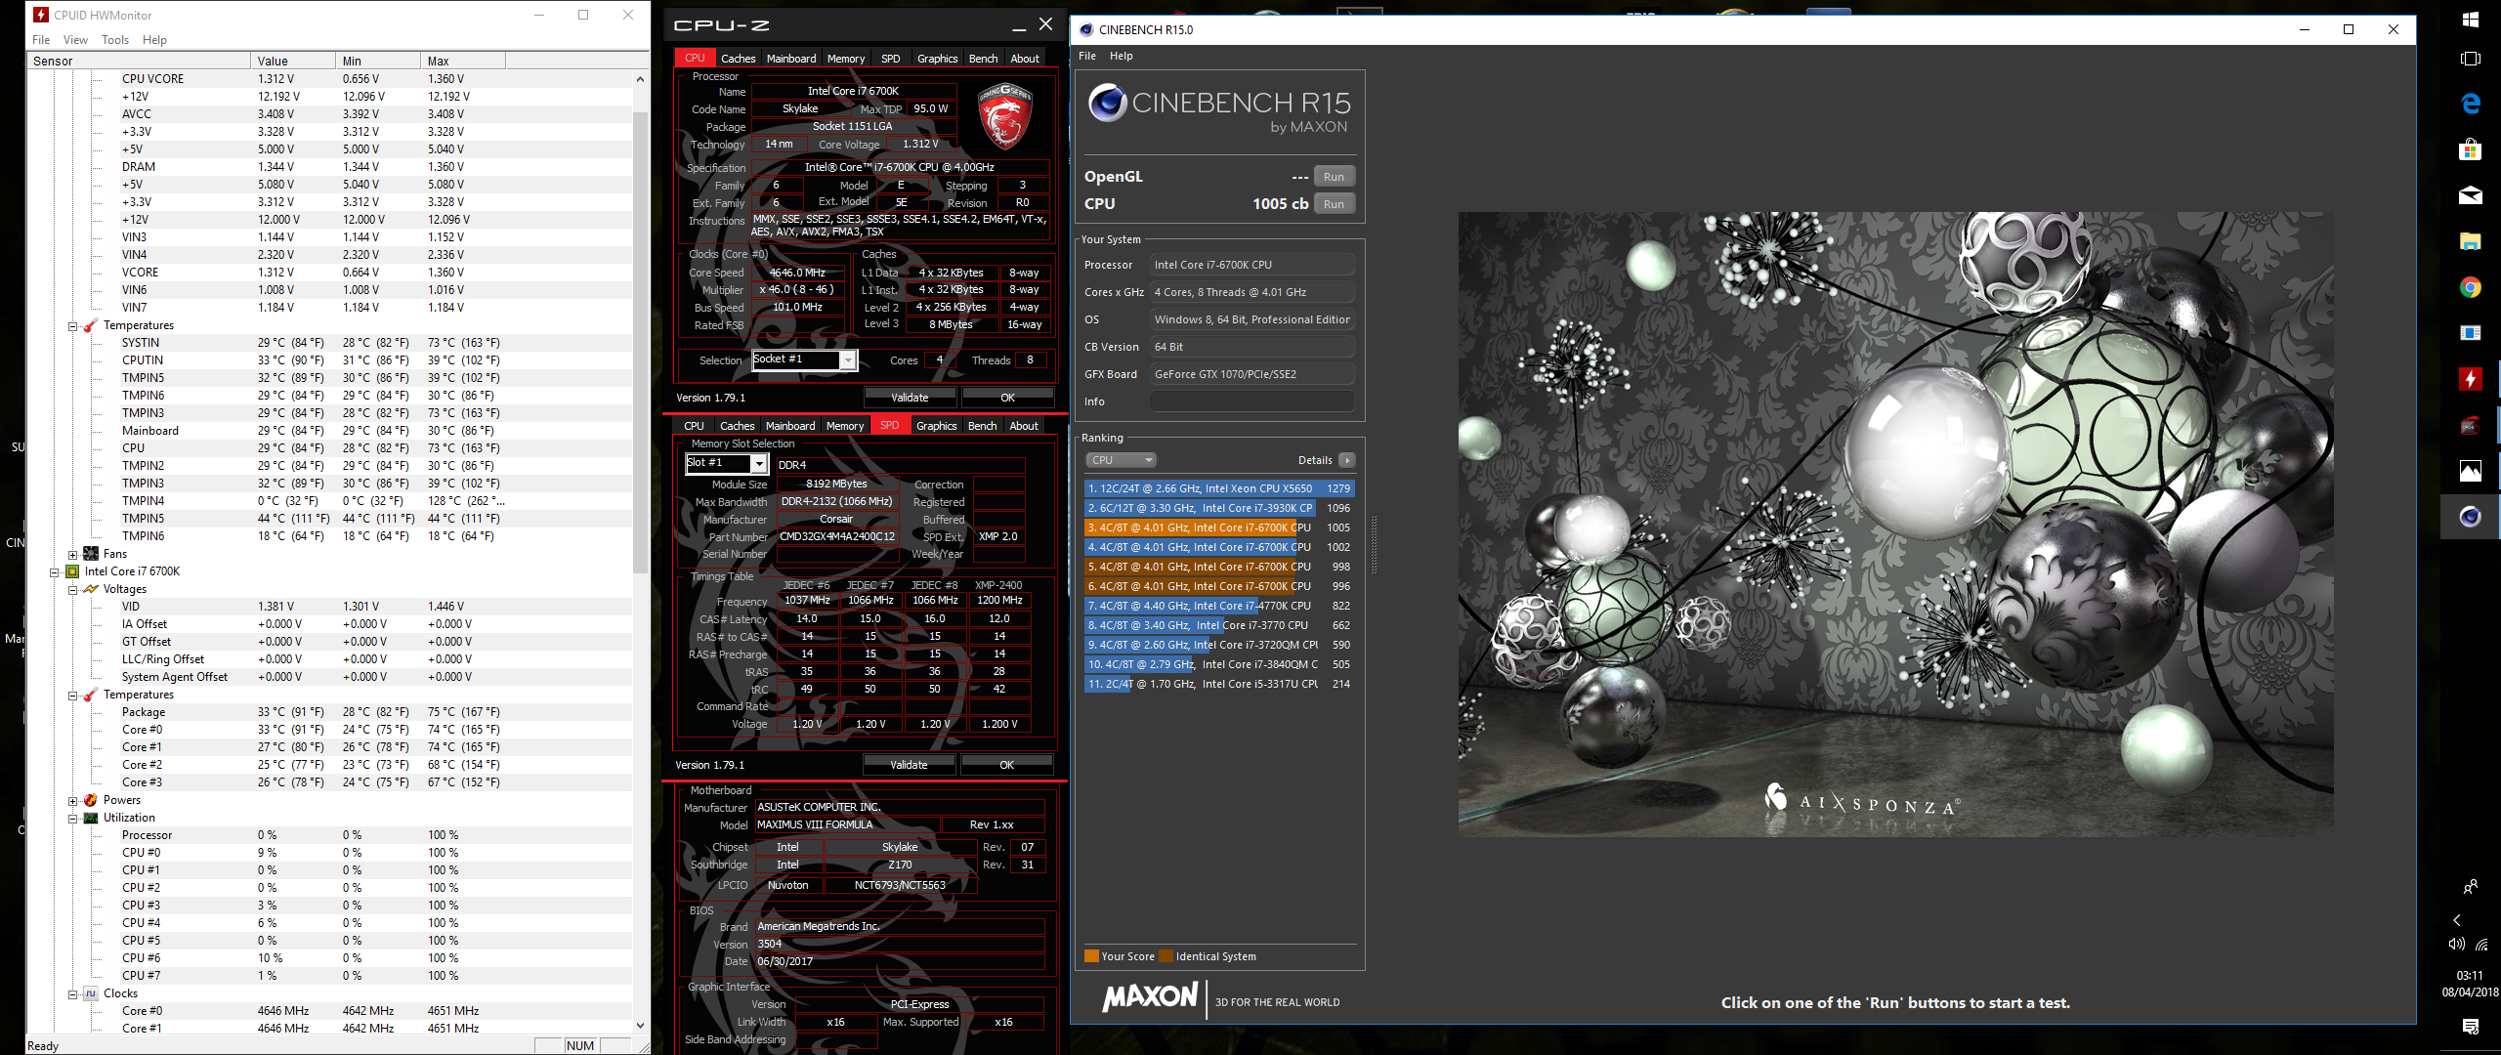The width and height of the screenshot is (2501, 1055).
Task: Switch to Memory tab in the SPD CPU-Z window
Action: point(845,426)
